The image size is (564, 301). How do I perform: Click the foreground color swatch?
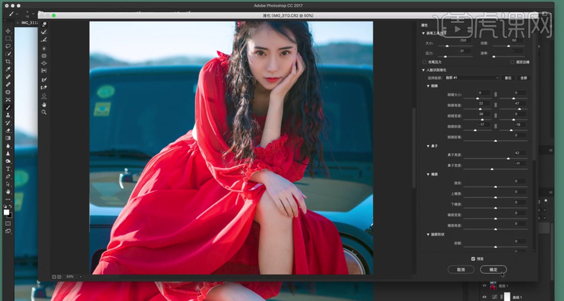[6, 212]
